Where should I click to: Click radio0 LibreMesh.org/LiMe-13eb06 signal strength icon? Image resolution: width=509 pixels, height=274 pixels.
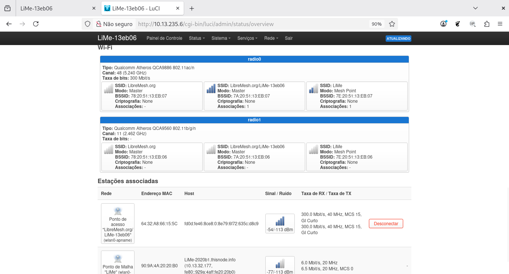[x=211, y=88]
